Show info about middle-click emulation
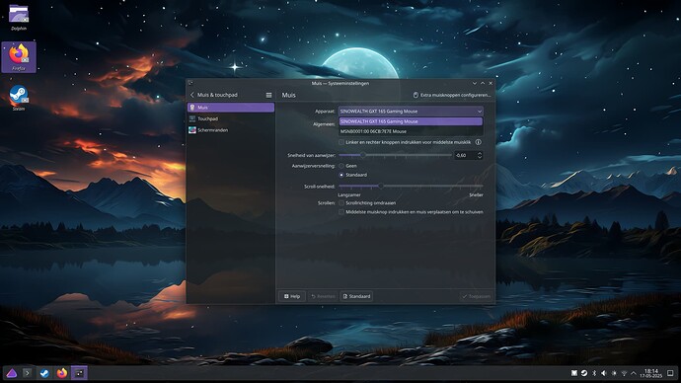 pos(478,142)
